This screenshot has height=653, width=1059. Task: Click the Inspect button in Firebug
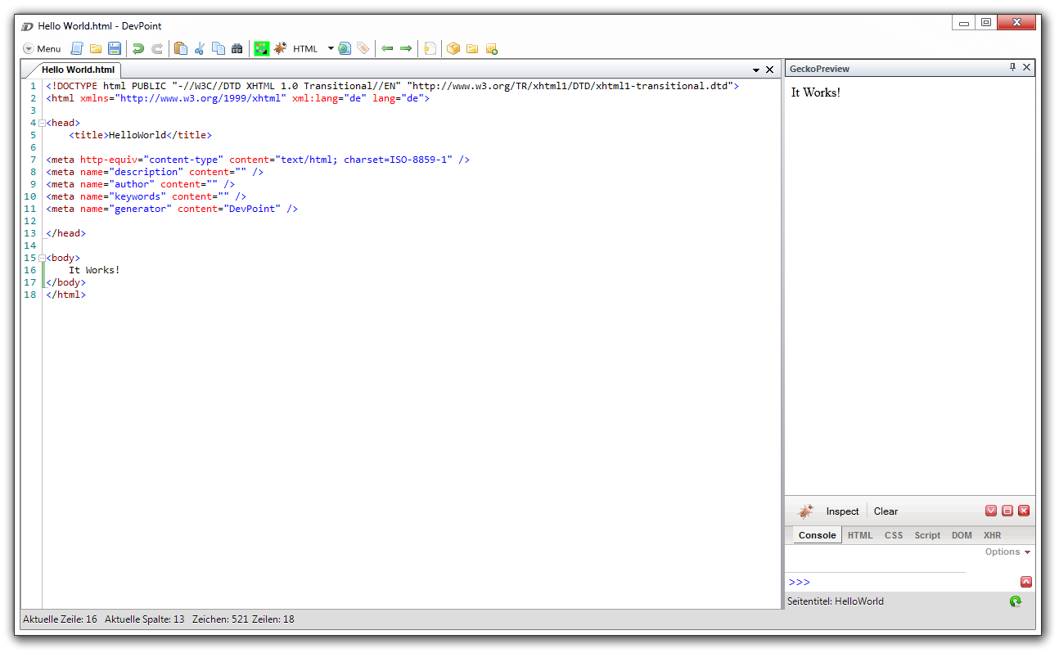click(x=842, y=511)
